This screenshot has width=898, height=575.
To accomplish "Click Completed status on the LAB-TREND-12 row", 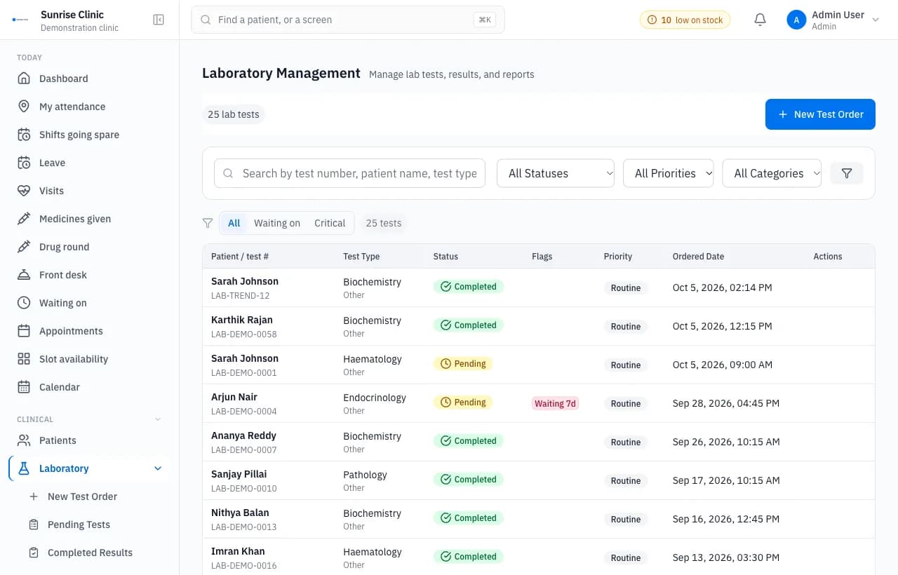I will pos(468,286).
